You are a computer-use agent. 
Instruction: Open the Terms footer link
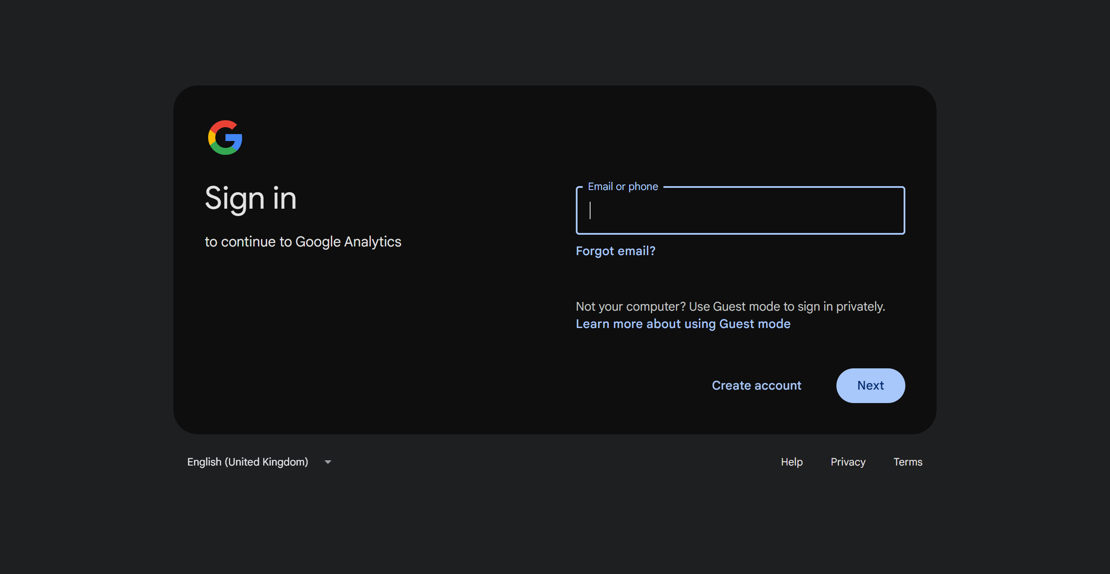click(908, 462)
